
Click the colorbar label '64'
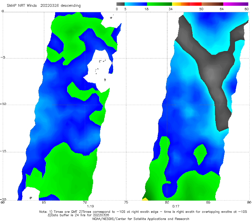(222, 9)
